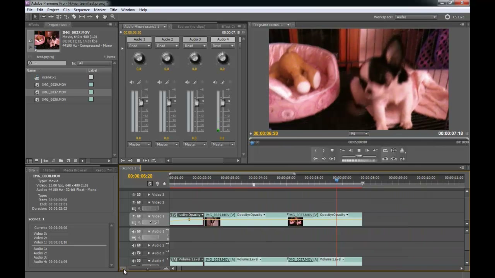The height and width of the screenshot is (278, 495).
Task: Select the Razor tool
Action: [x=74, y=17]
